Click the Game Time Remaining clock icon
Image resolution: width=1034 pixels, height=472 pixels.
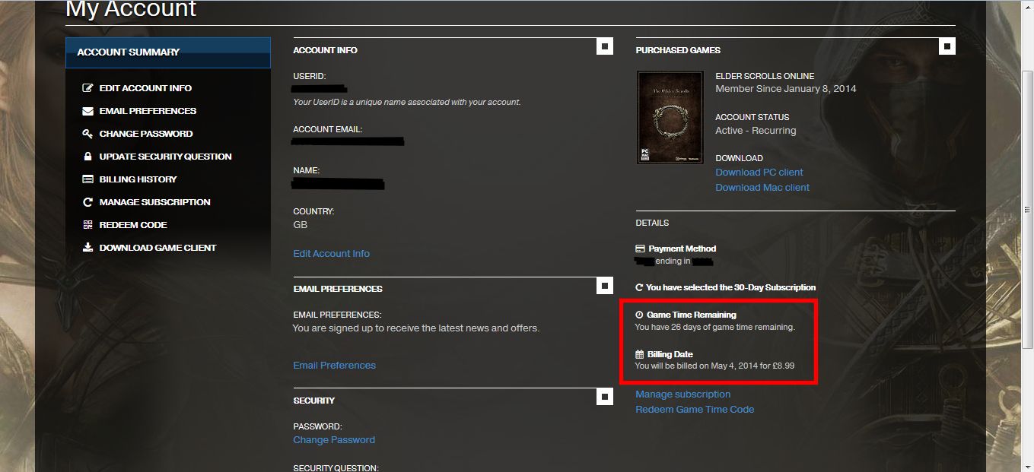point(639,315)
